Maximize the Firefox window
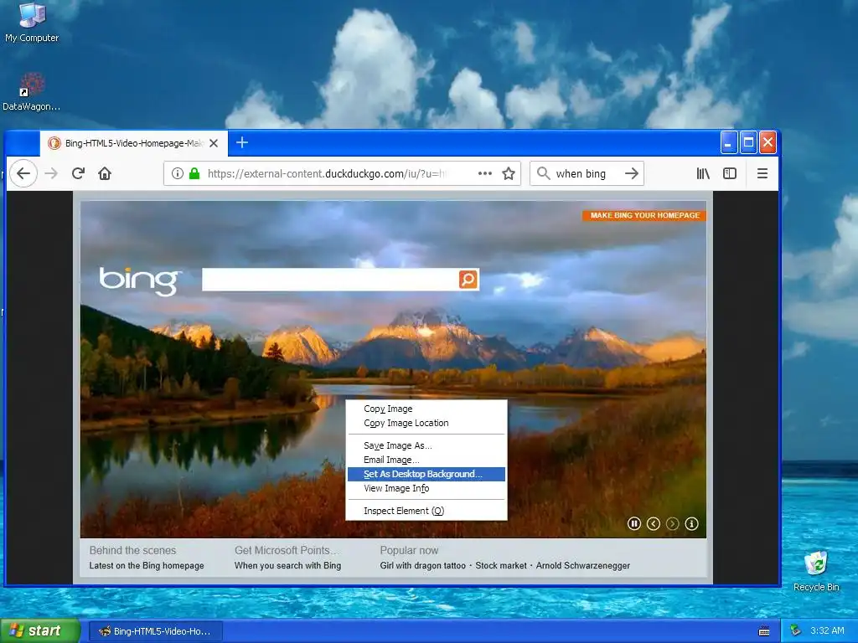The width and height of the screenshot is (858, 643). [748, 142]
